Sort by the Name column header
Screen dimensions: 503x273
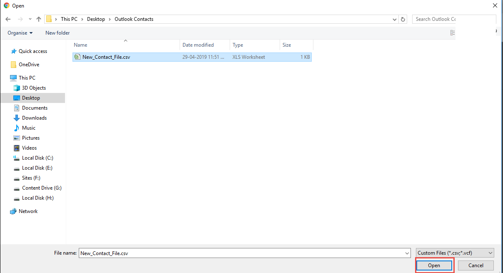pyautogui.click(x=126, y=45)
